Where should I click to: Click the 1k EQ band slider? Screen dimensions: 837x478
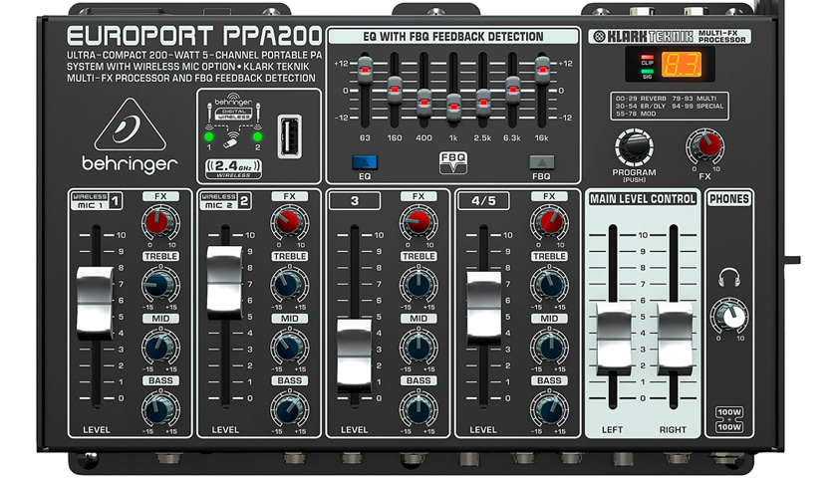[453, 109]
